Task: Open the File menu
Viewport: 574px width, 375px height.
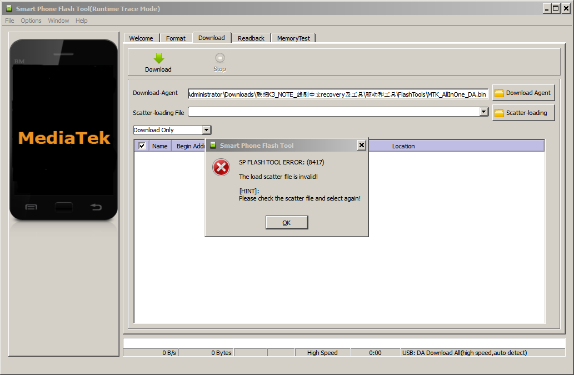Action: coord(9,21)
